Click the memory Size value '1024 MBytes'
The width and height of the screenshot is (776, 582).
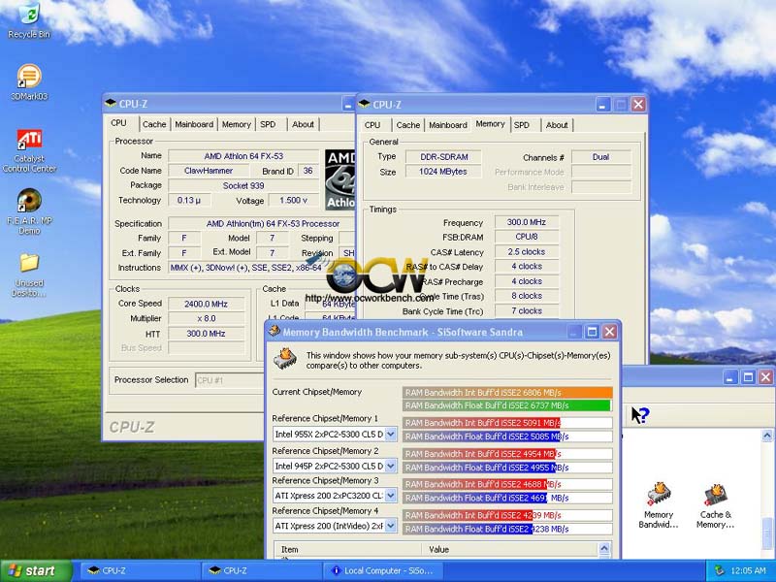(443, 172)
